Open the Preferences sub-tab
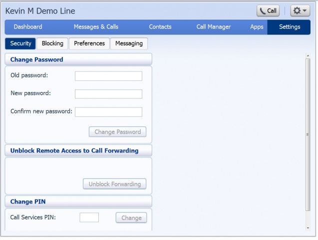The width and height of the screenshot is (318, 240). pyautogui.click(x=89, y=43)
